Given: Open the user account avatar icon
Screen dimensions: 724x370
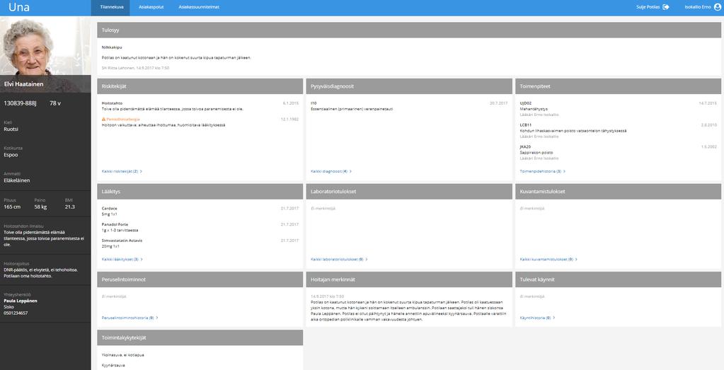Looking at the screenshot, I should [717, 7].
